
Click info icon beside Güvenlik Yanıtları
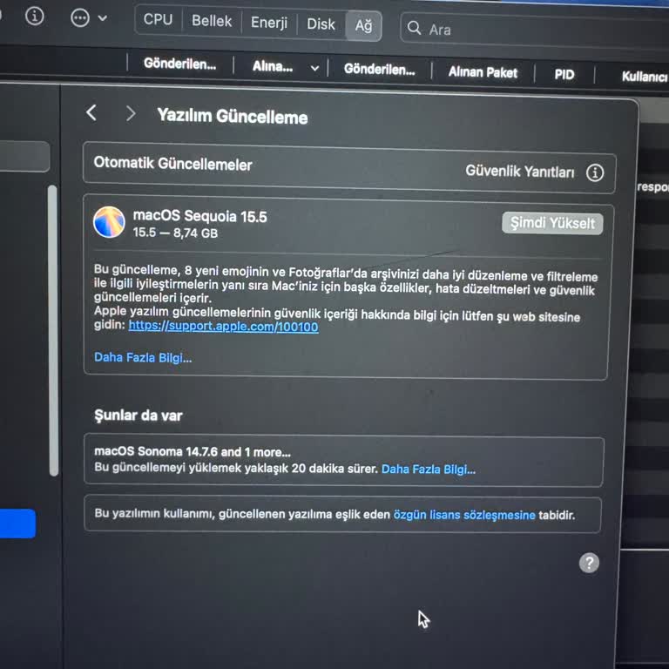coord(595,172)
